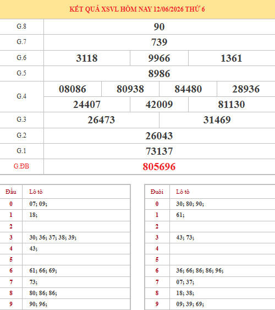Select Đầu row 8 values '80; 86; 86;'

point(43,293)
